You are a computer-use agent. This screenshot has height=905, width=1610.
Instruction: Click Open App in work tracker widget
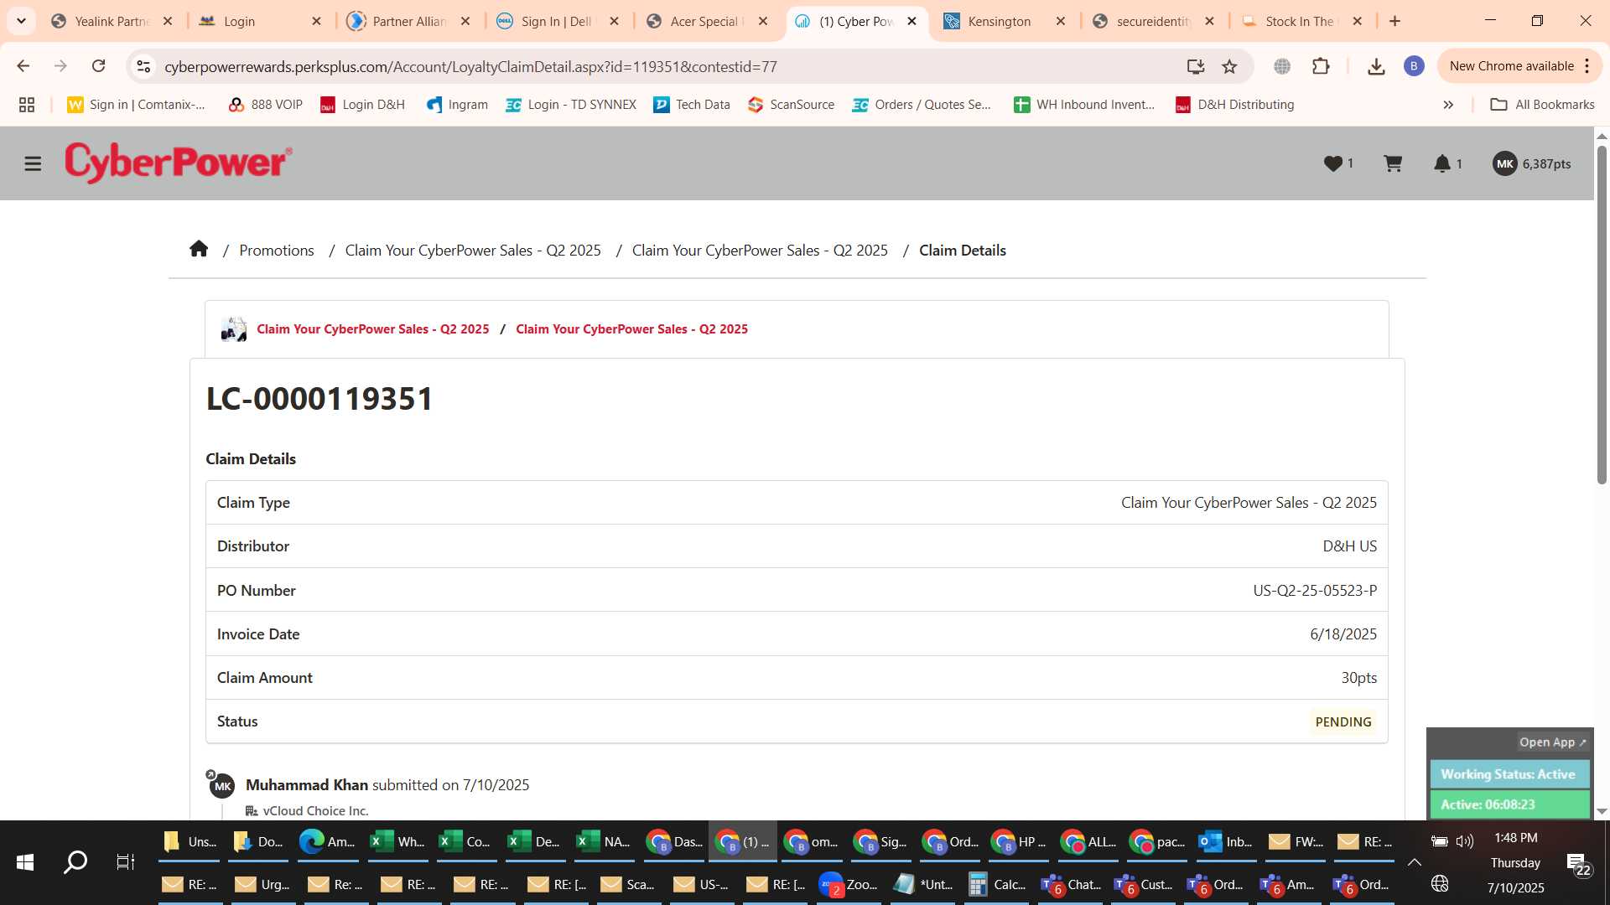[x=1553, y=742]
